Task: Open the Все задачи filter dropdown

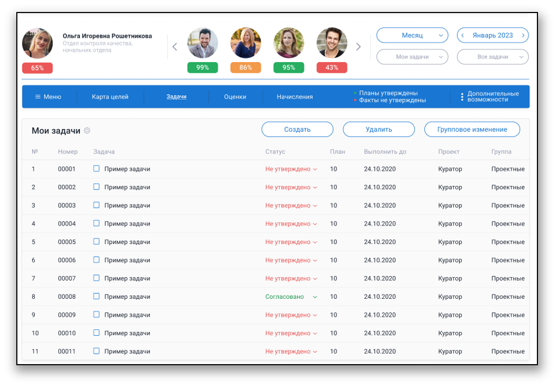Action: coord(493,57)
